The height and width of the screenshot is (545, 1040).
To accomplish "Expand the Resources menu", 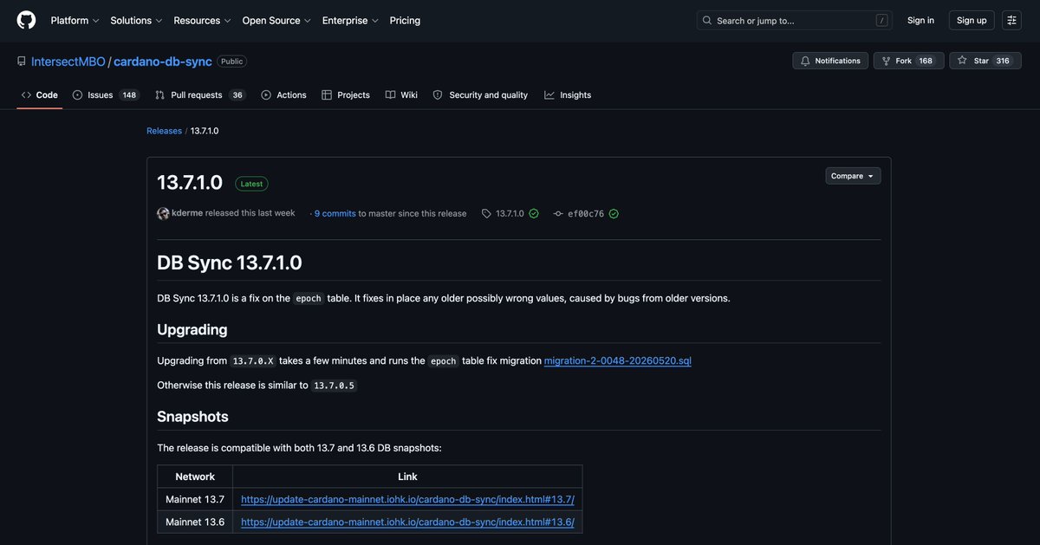I will [203, 20].
